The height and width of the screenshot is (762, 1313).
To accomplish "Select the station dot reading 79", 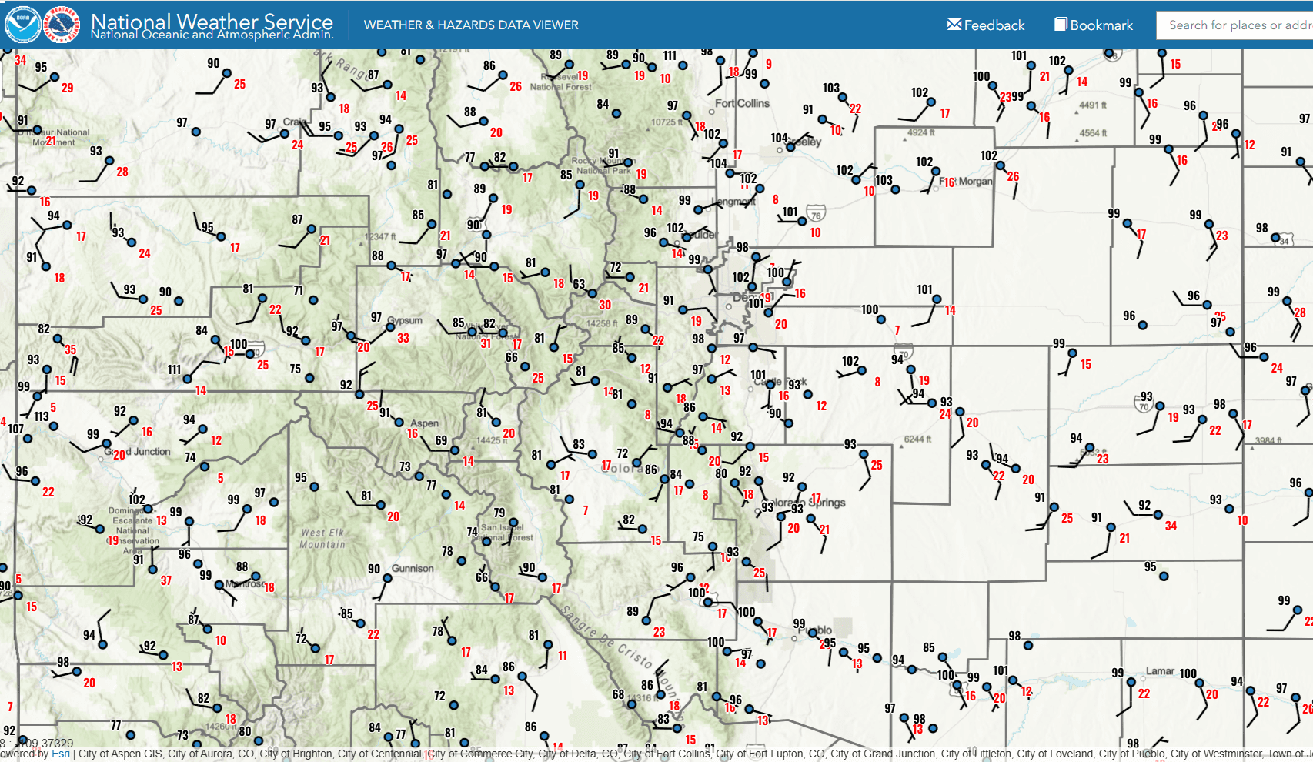I will pos(513,523).
